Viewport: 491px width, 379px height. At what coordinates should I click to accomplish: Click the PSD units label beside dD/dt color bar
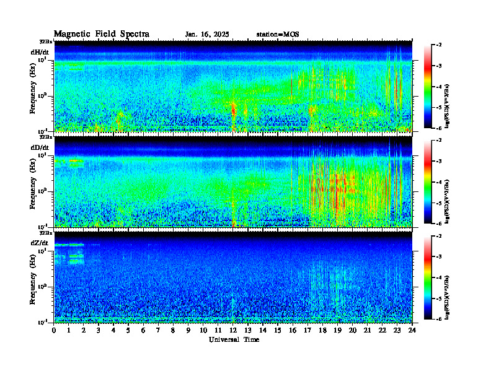pyautogui.click(x=447, y=201)
